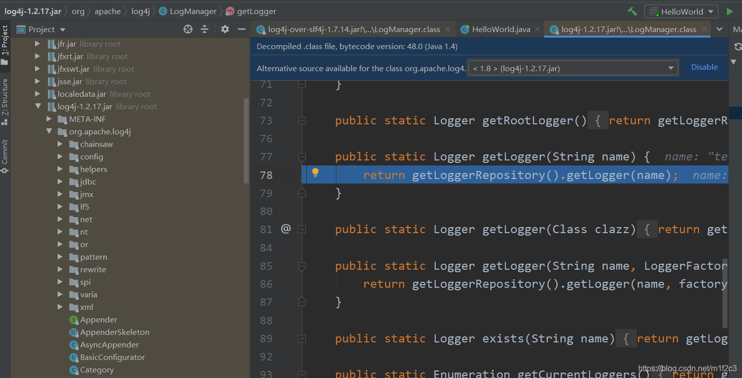Collapse the getLogger(String name) method at line 77
The image size is (742, 378).
302,157
